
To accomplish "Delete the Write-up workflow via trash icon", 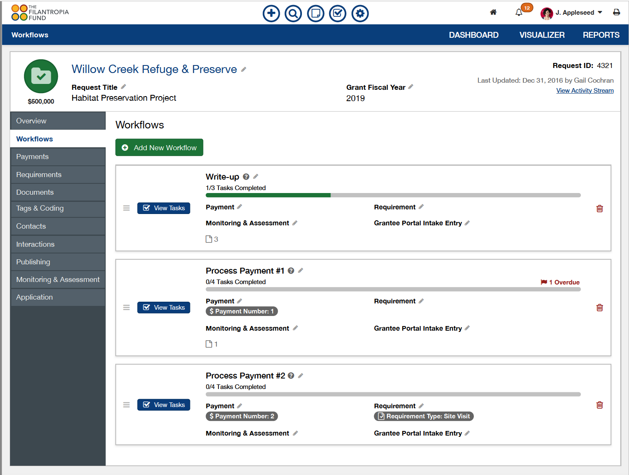I will pos(599,208).
